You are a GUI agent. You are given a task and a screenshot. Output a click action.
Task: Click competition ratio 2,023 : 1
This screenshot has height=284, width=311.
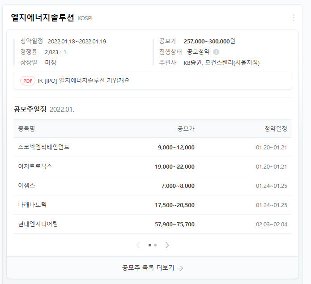[55, 52]
